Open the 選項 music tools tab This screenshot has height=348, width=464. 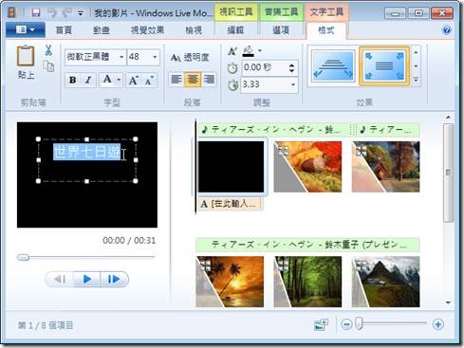pyautogui.click(x=281, y=30)
